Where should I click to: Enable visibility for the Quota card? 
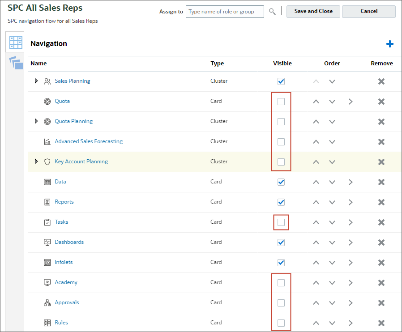pyautogui.click(x=281, y=102)
